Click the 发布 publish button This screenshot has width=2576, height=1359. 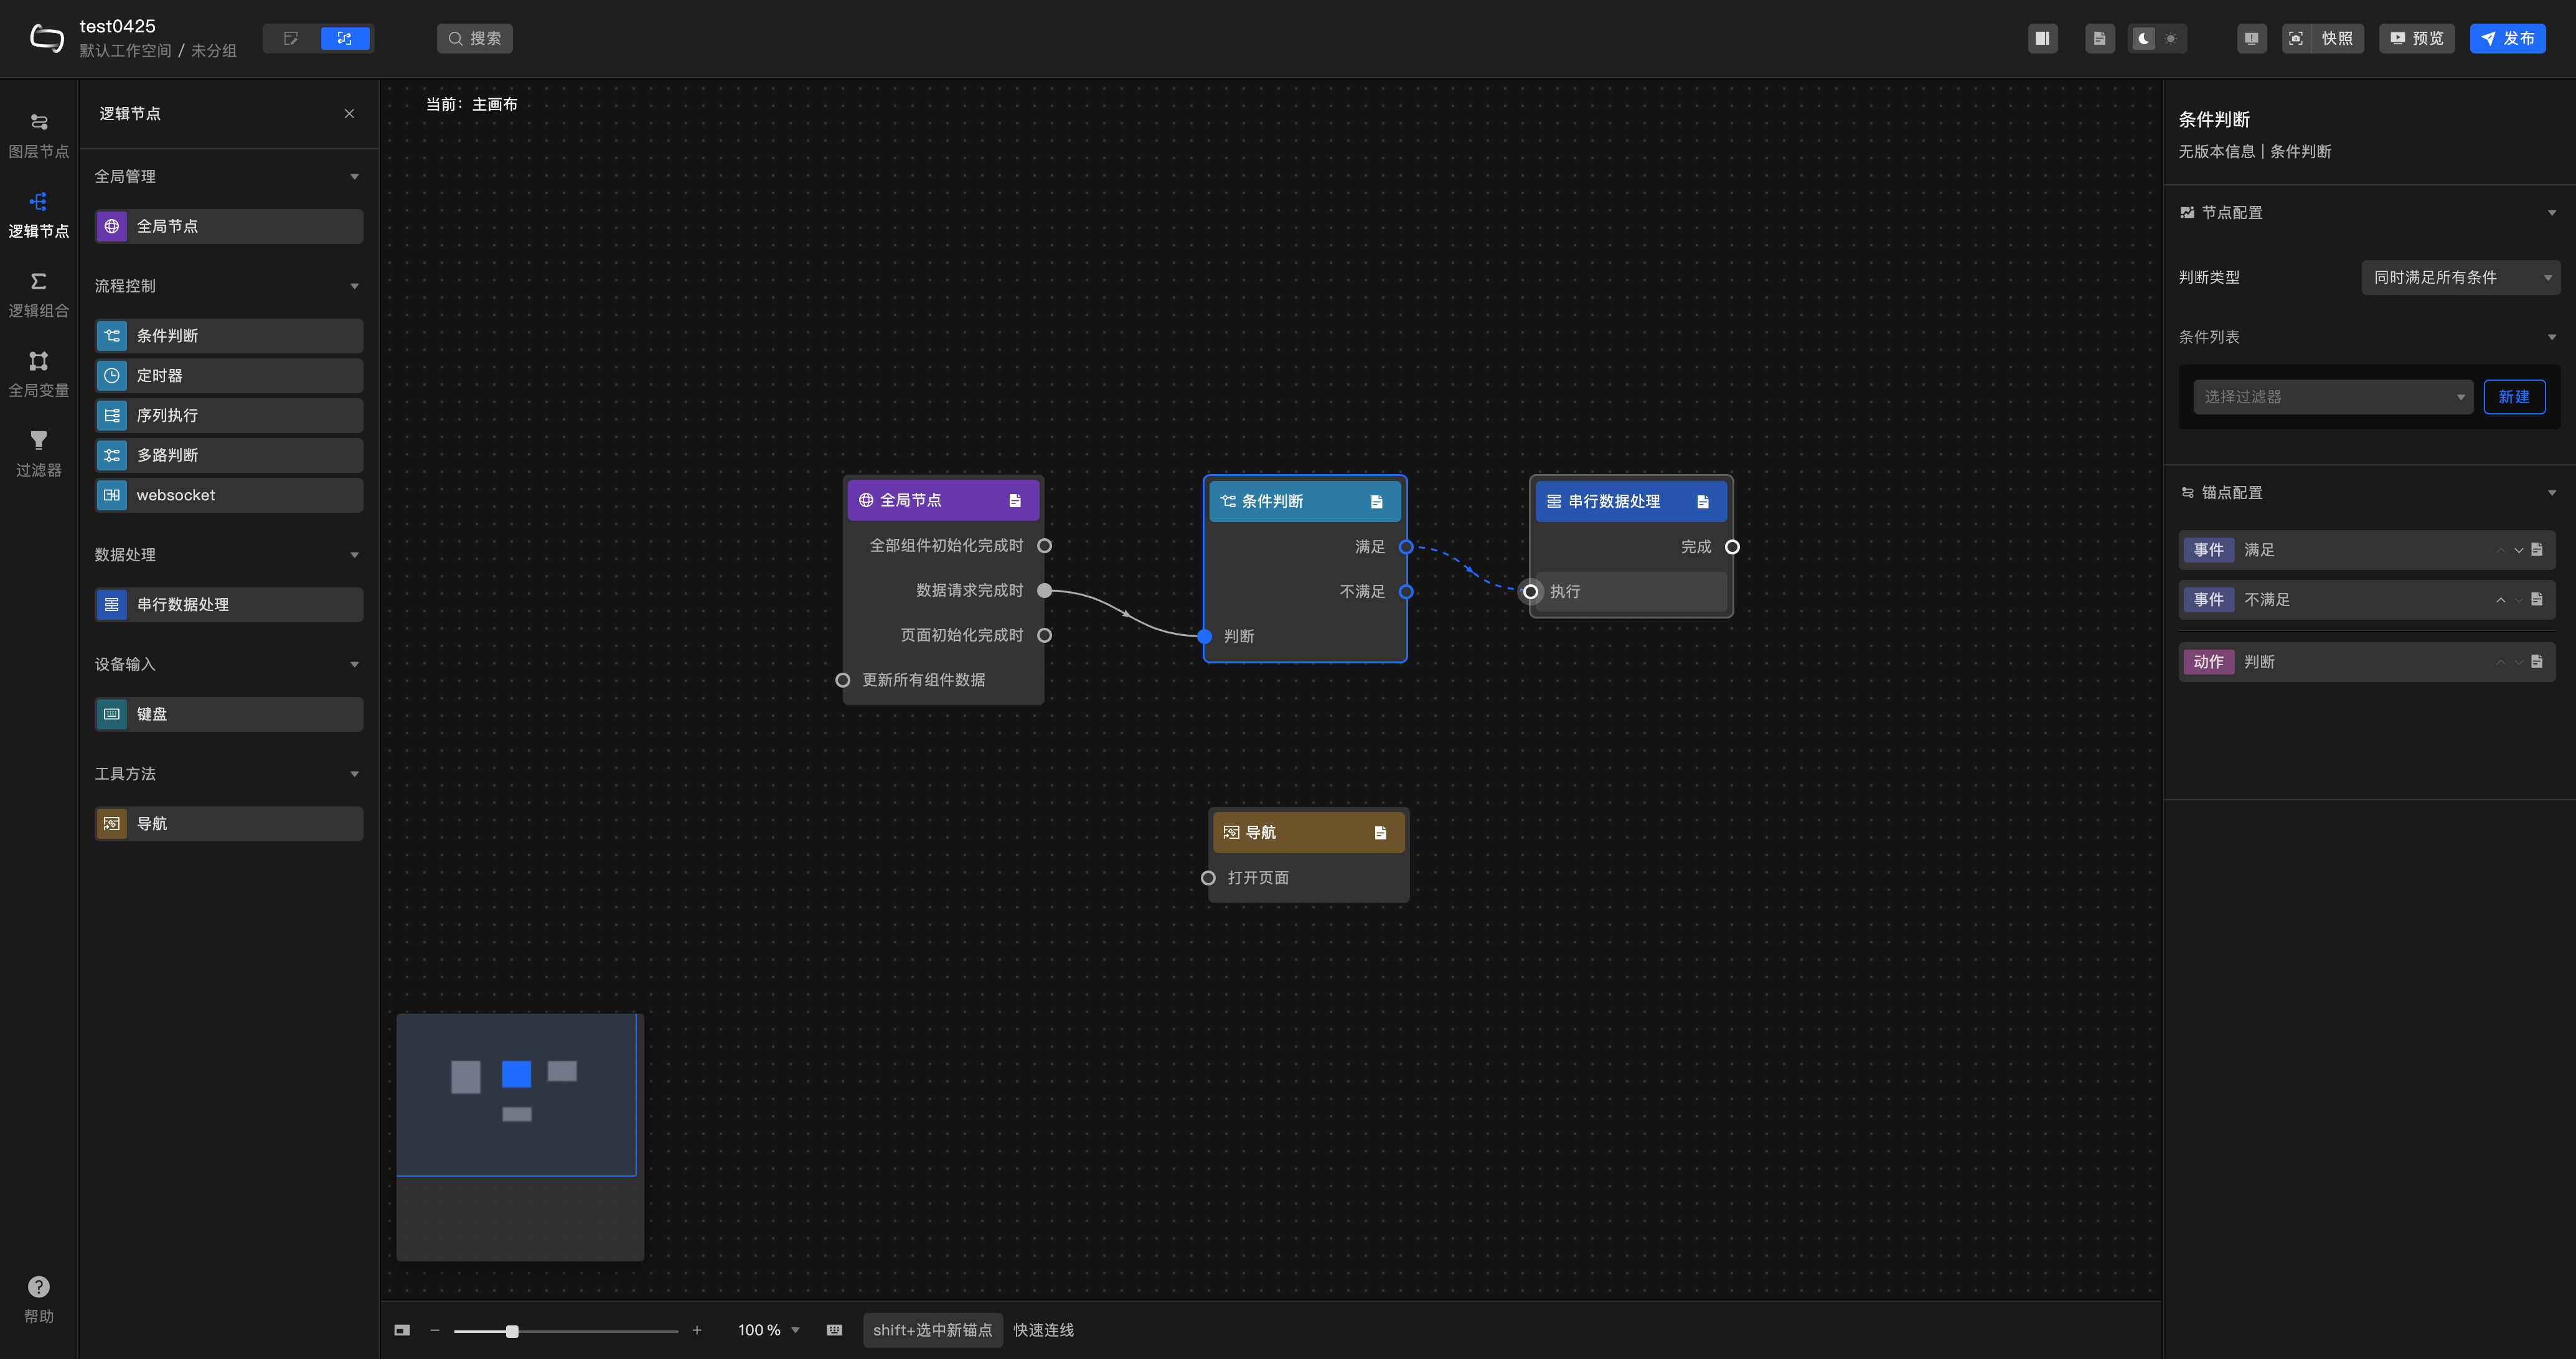[x=2507, y=38]
